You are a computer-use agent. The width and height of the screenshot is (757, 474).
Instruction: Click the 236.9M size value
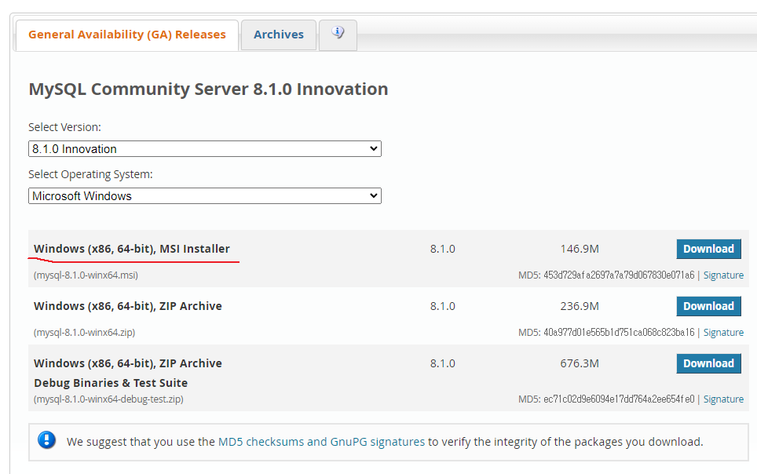[580, 307]
